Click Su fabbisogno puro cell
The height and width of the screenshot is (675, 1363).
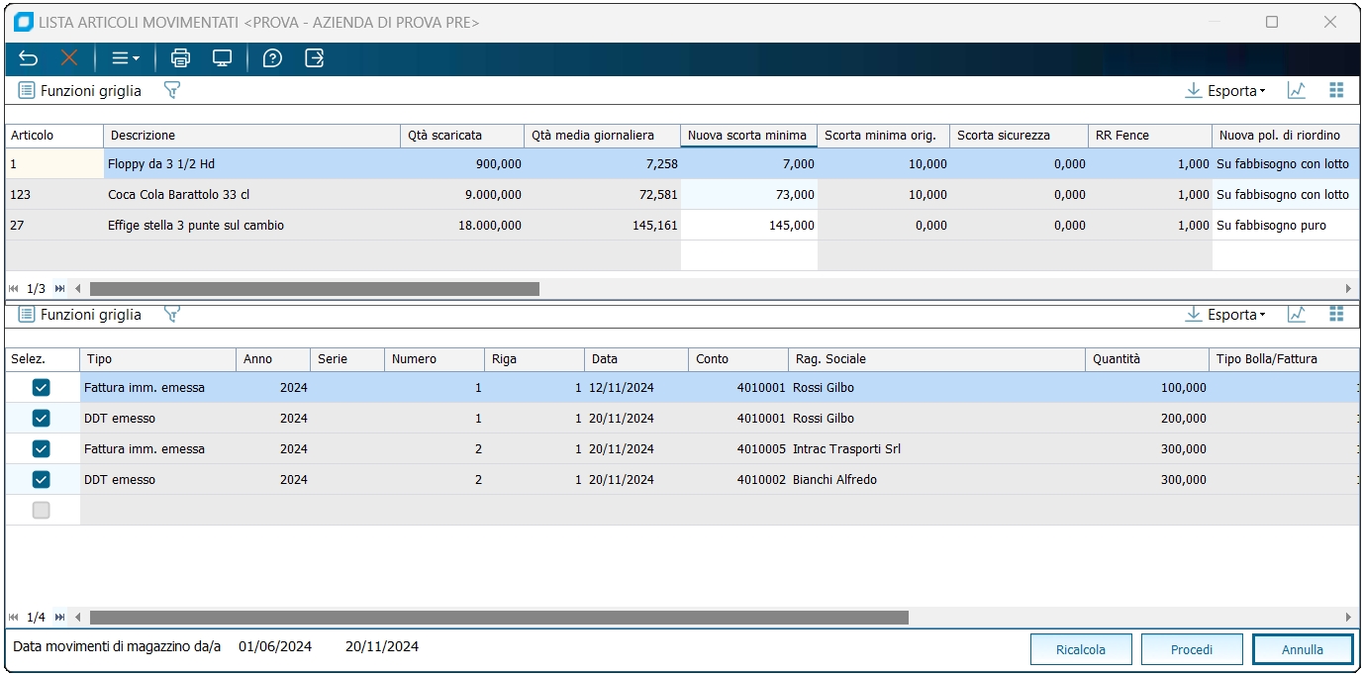(1285, 226)
